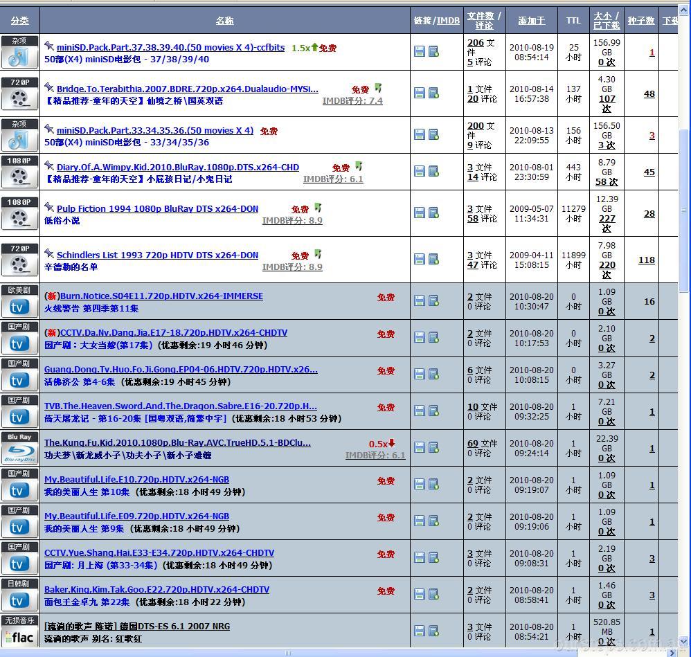Open the 206 文件 file list for miniSD Part 37.38.39.40
691x657 pixels.
click(481, 48)
